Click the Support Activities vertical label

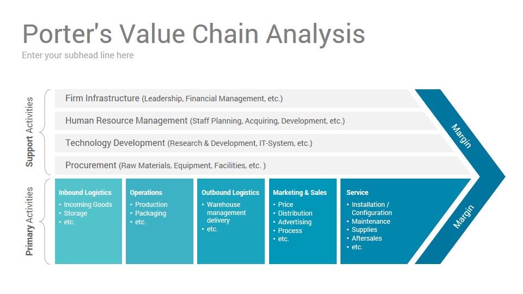coord(29,132)
